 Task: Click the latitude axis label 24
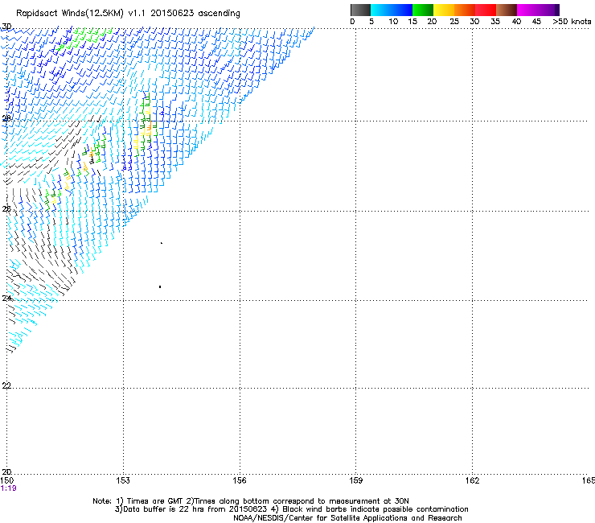[x=6, y=299]
